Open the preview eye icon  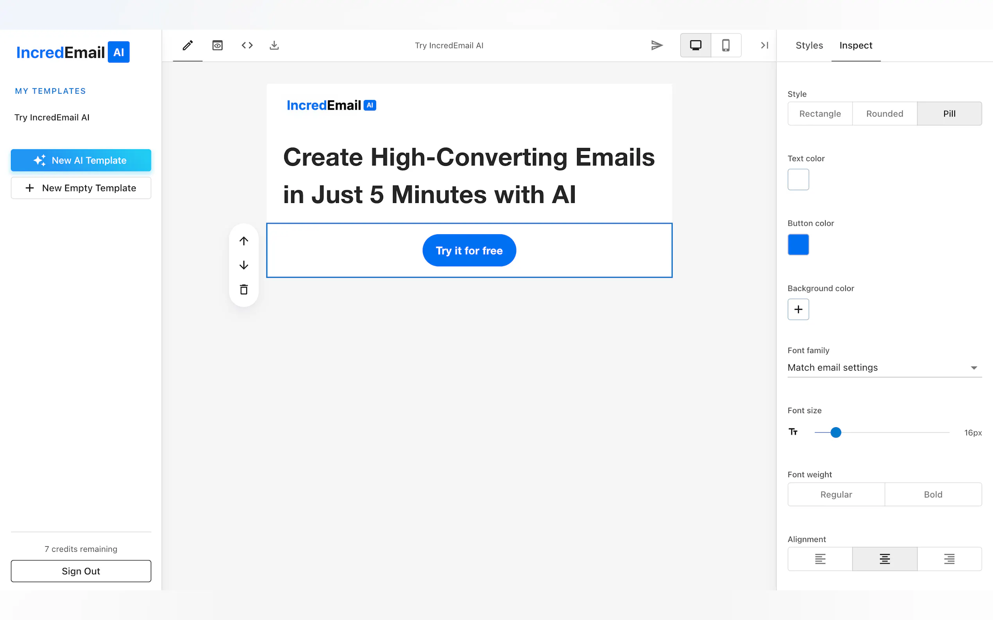coord(217,45)
